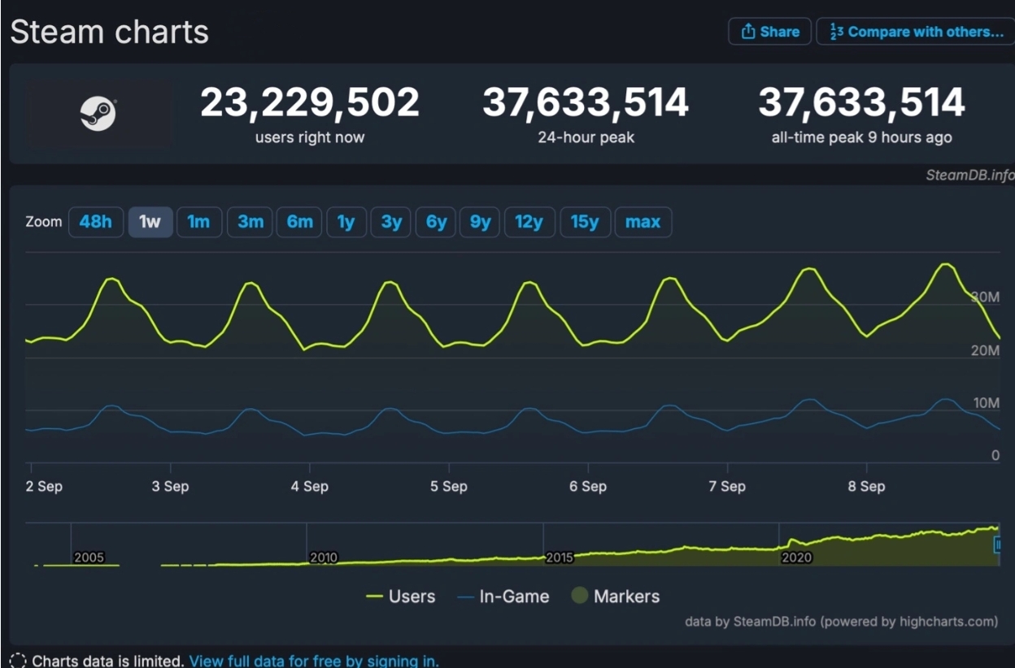Choose 12y zoom range
The height and width of the screenshot is (668, 1015).
click(x=529, y=222)
